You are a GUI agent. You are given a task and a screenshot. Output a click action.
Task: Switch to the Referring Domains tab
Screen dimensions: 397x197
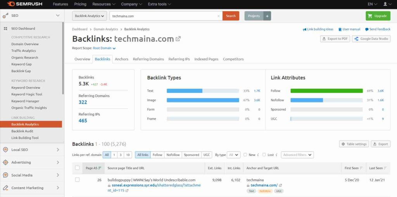point(148,59)
